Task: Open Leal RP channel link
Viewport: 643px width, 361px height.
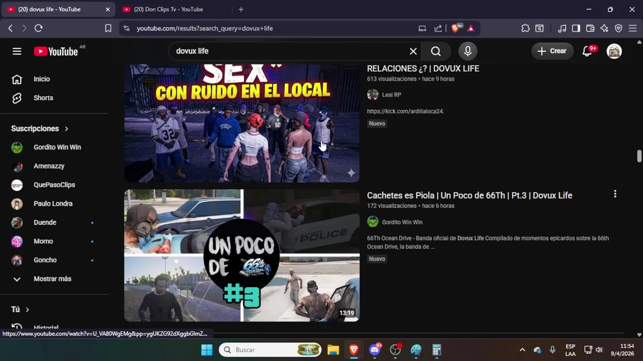Action: click(x=391, y=95)
